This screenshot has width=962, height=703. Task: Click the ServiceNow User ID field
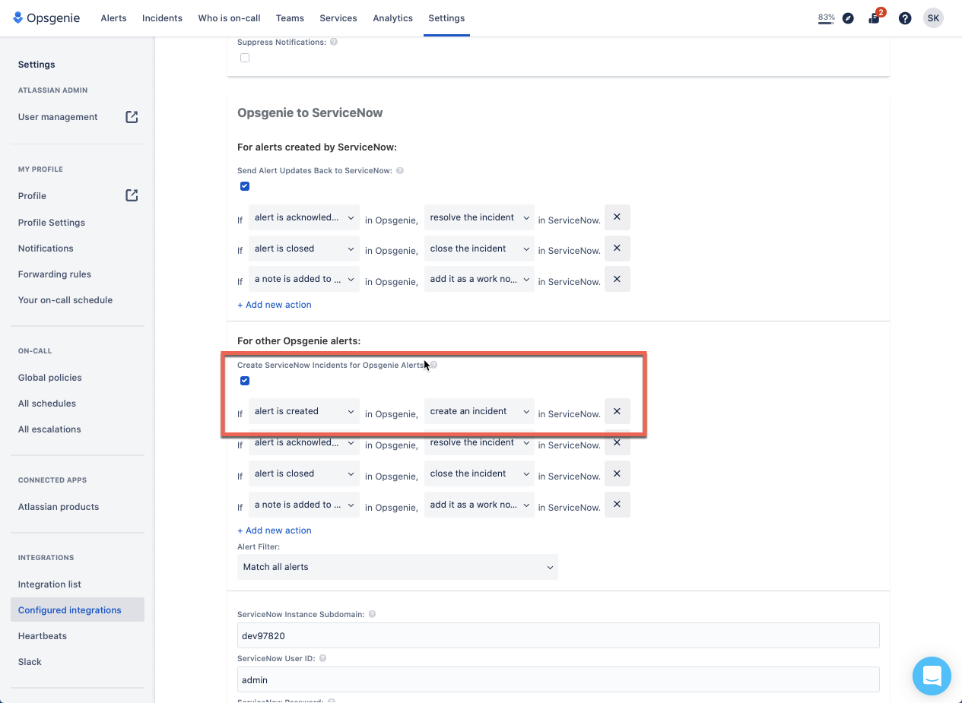click(558, 680)
